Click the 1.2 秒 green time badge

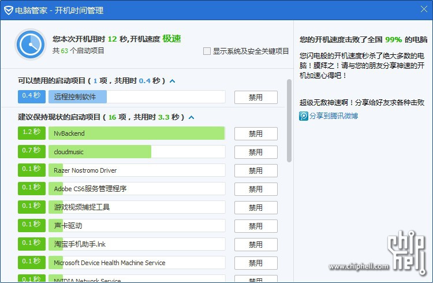[32, 133]
